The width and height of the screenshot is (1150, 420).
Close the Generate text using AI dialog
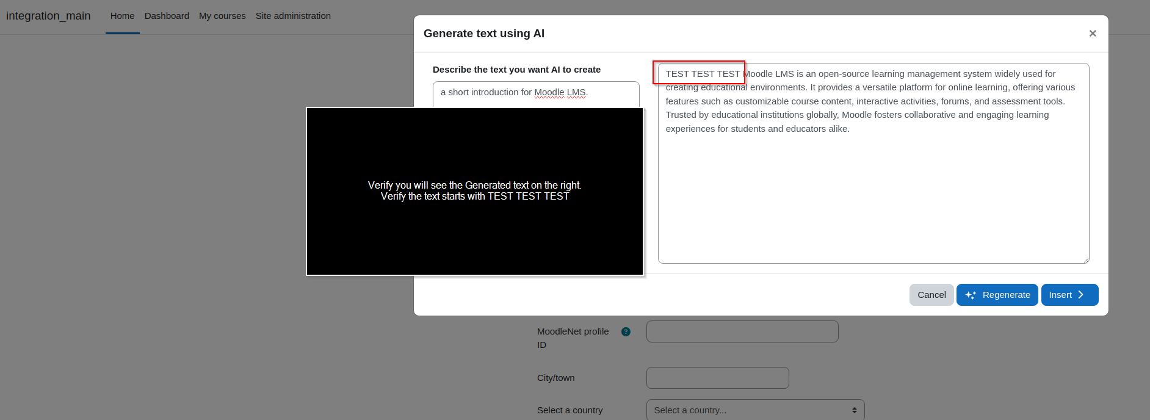[x=1093, y=34]
